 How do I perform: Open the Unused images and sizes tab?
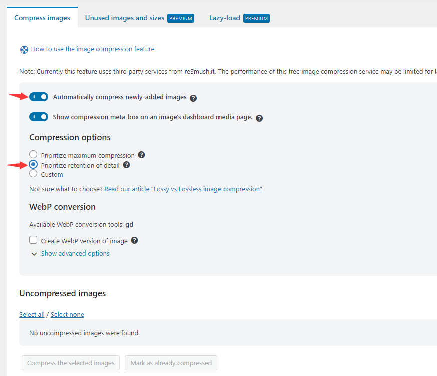pyautogui.click(x=124, y=18)
